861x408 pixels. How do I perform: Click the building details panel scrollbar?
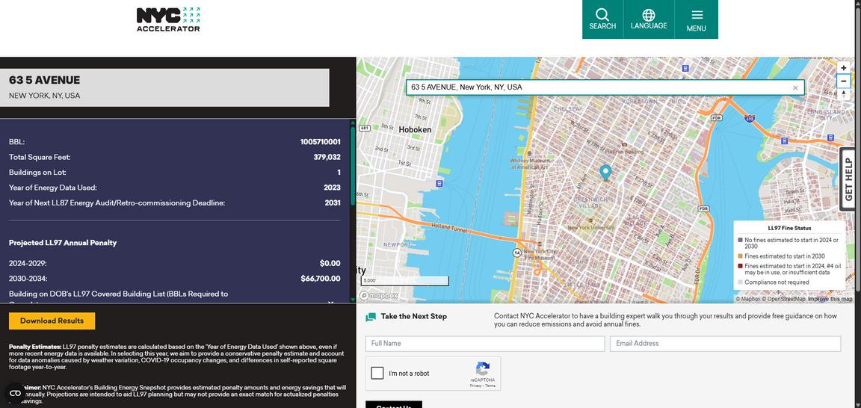pyautogui.click(x=353, y=167)
